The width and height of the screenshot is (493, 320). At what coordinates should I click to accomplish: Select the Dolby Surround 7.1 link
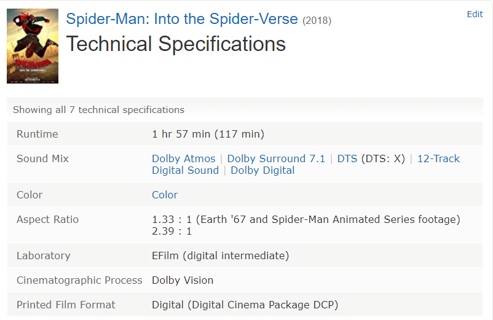point(276,158)
